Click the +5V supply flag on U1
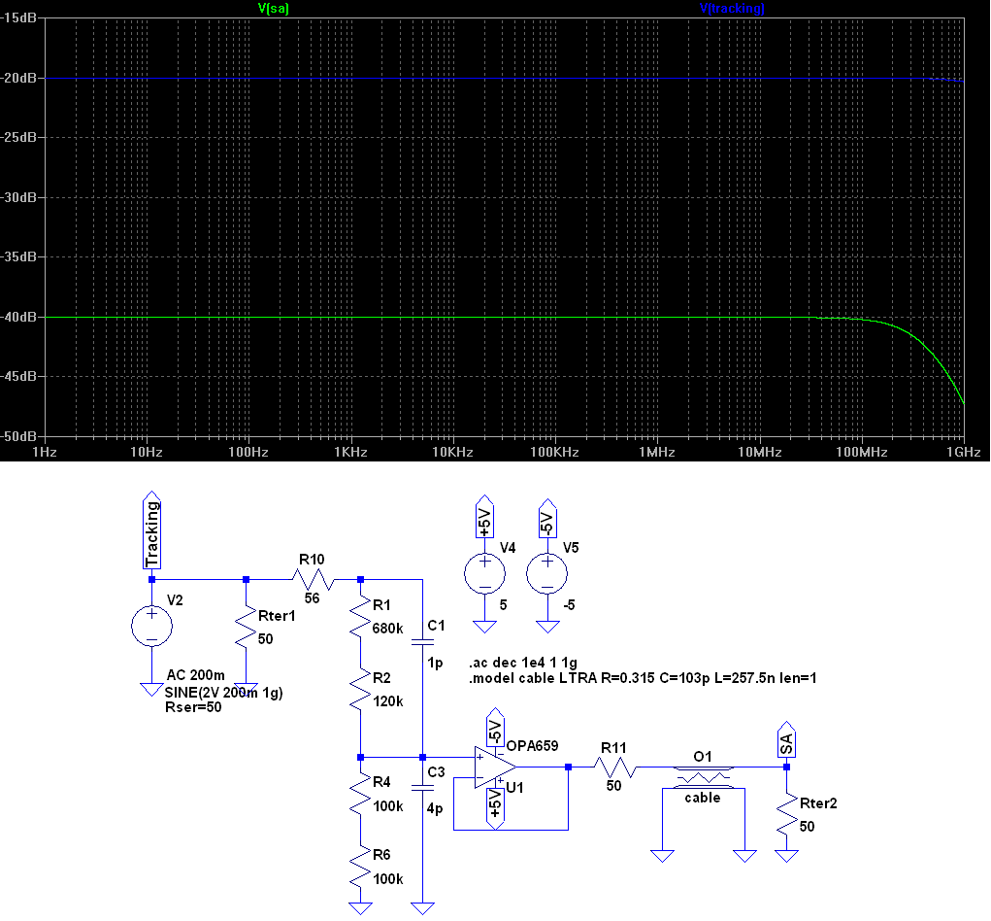The width and height of the screenshot is (991, 921). [495, 807]
